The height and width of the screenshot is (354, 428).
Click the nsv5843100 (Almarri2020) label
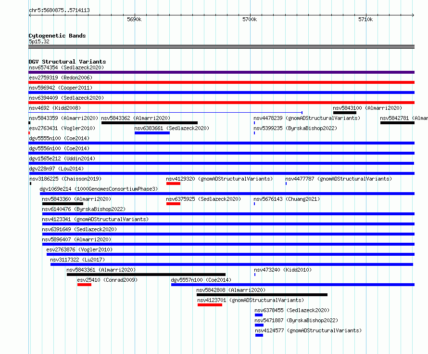click(x=367, y=108)
